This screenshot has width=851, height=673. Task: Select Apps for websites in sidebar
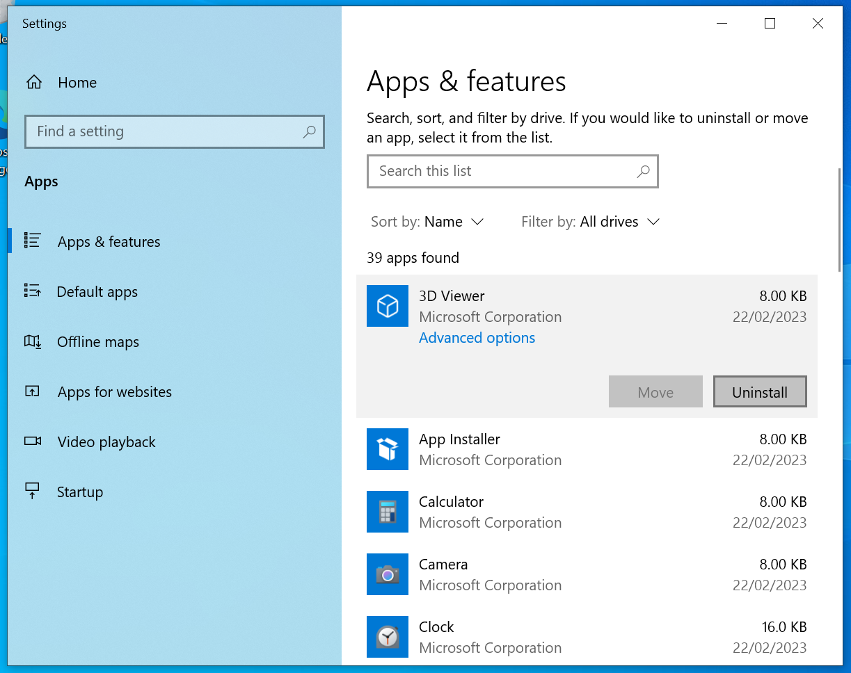tap(114, 391)
